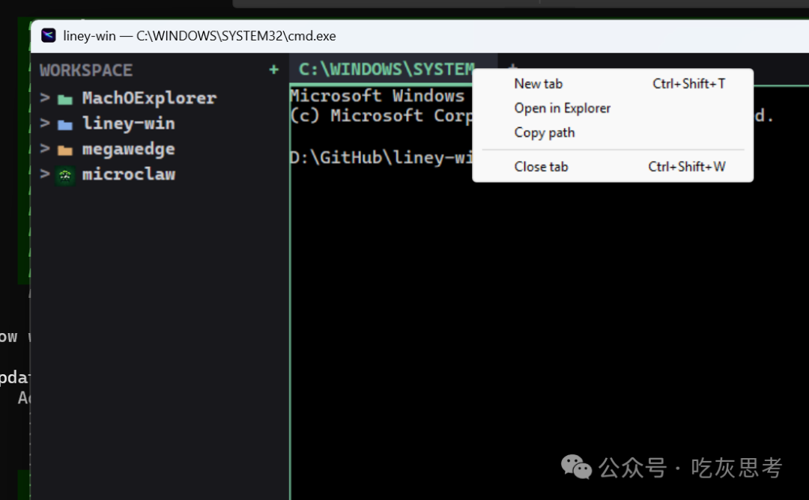Viewport: 809px width, 500px height.
Task: Click the window title liney-win cmd.exe text
Action: [199, 36]
